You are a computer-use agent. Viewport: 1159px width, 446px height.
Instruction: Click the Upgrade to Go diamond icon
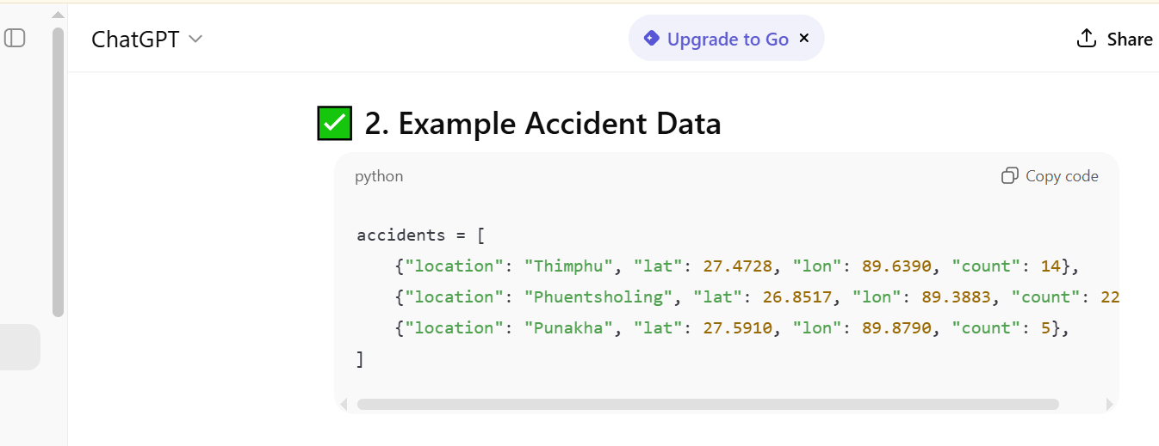pyautogui.click(x=652, y=39)
